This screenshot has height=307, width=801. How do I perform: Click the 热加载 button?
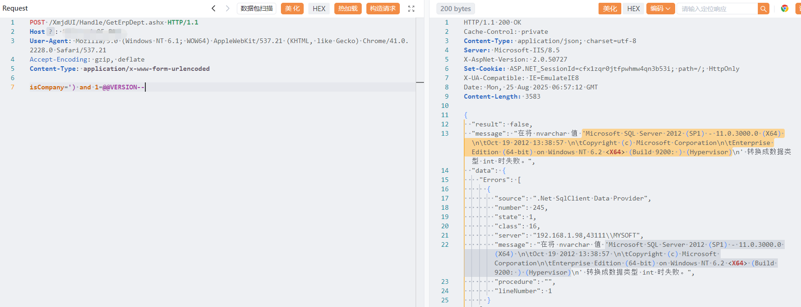pyautogui.click(x=348, y=9)
